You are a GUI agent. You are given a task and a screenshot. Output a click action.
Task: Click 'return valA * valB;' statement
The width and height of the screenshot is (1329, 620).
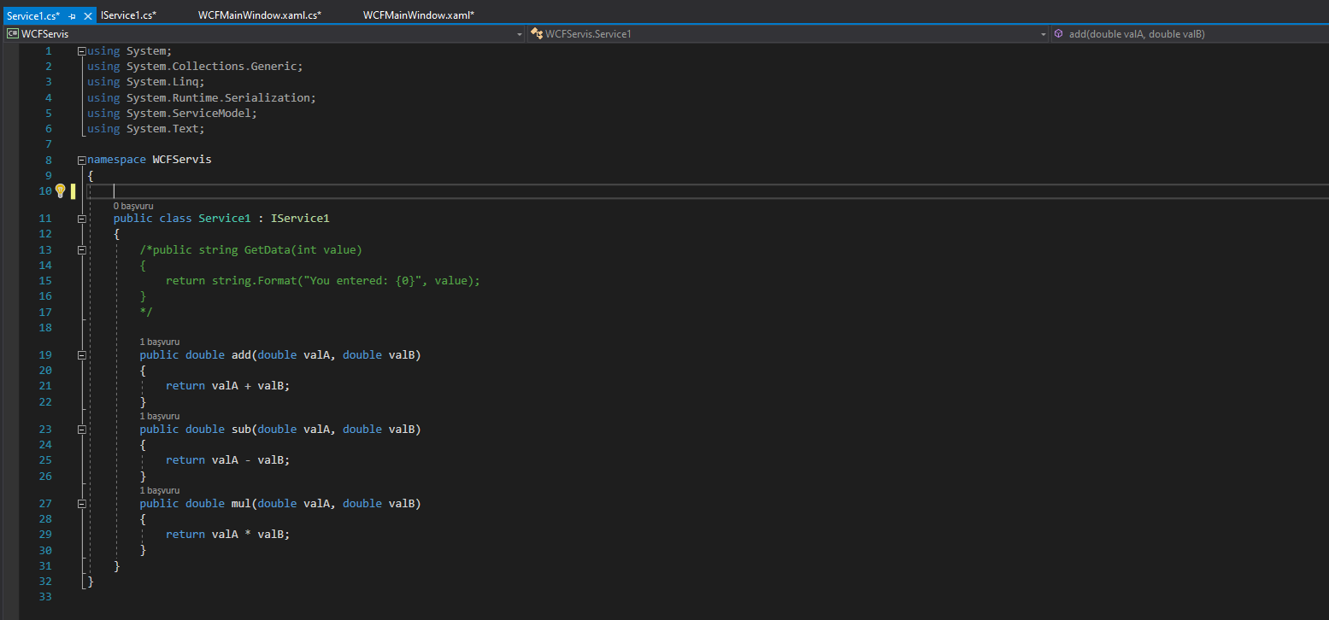click(228, 535)
